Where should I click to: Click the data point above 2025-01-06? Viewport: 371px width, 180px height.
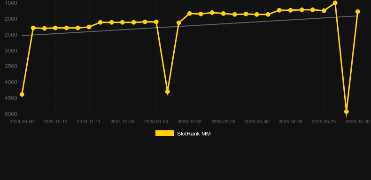coord(156,22)
